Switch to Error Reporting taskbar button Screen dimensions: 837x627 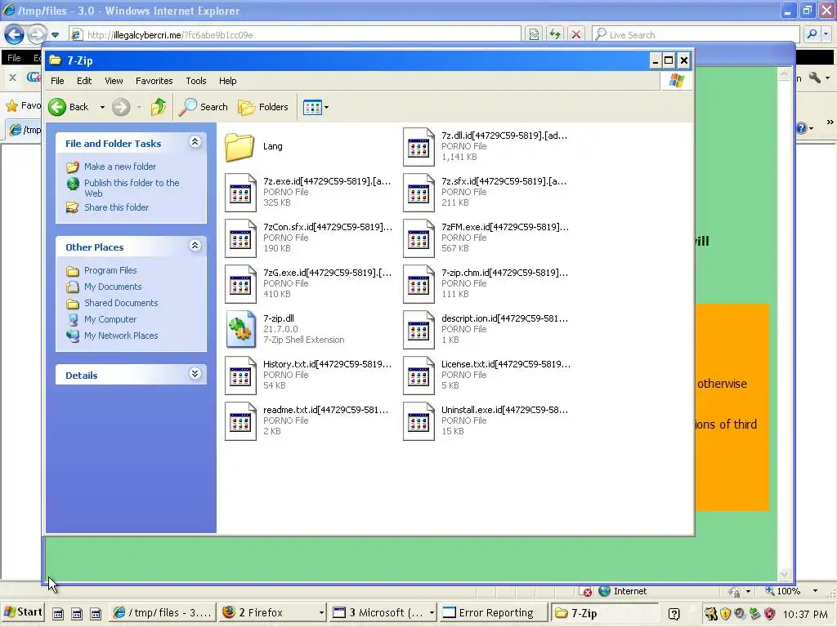[x=494, y=612]
